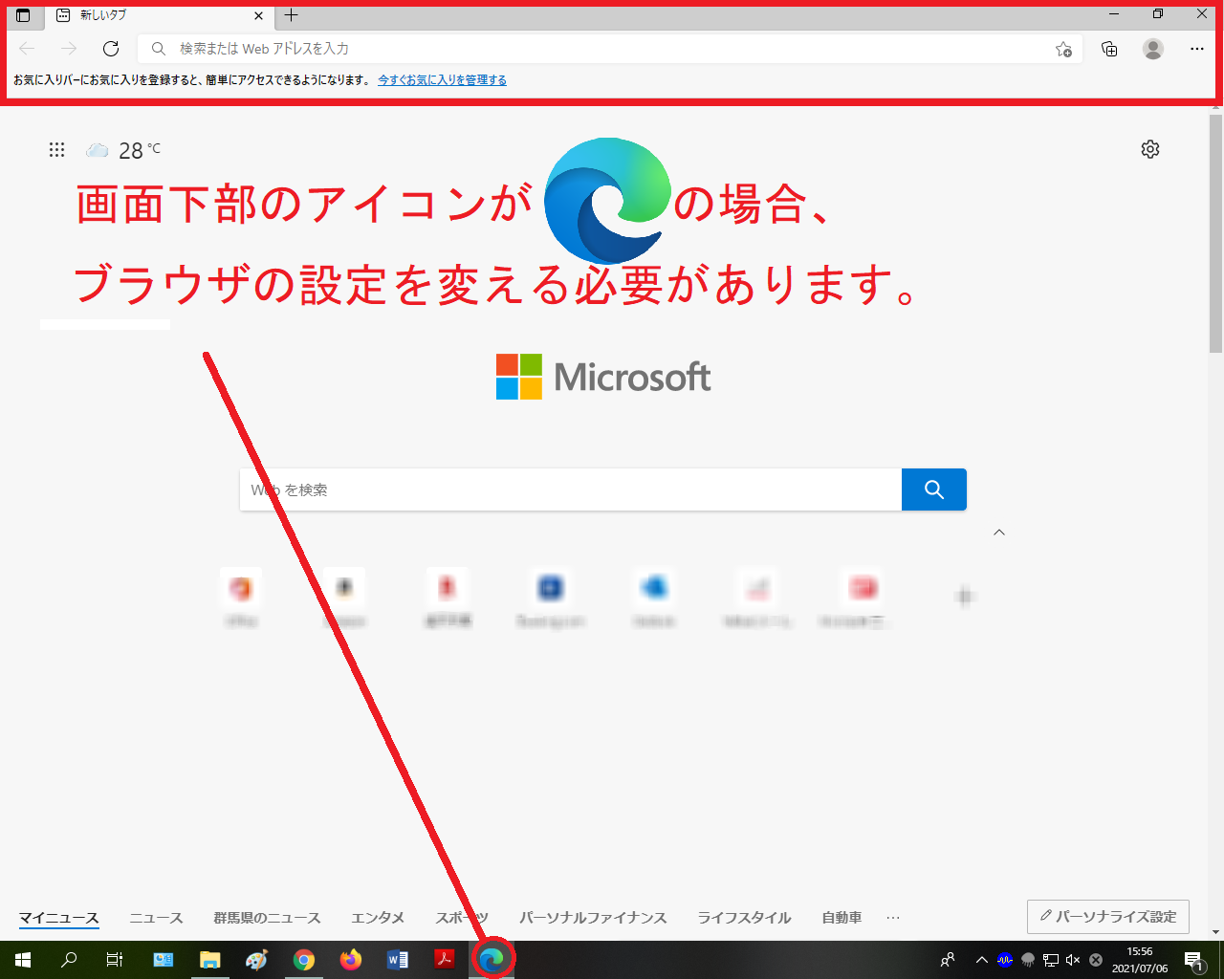The height and width of the screenshot is (979, 1224).
Task: Click the muted volume speaker icon
Action: (x=1073, y=960)
